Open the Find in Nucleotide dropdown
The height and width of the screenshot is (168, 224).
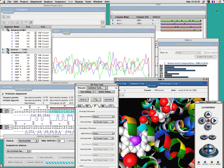point(28,141)
